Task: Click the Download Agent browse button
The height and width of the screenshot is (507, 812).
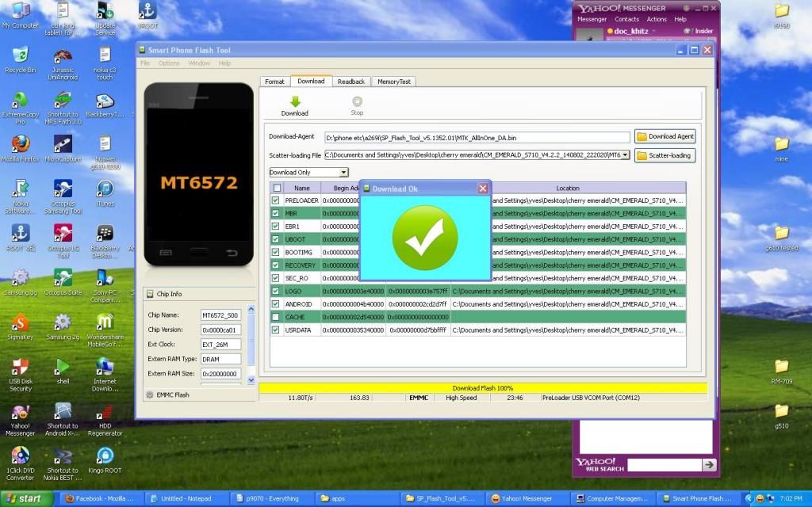Action: (665, 136)
